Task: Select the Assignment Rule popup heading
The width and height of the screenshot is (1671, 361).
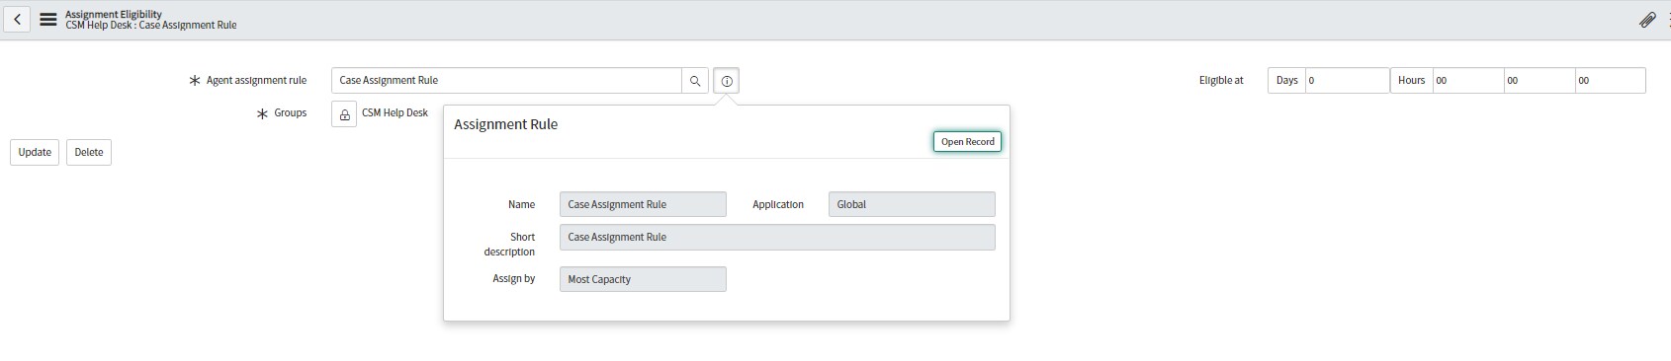Action: click(505, 124)
